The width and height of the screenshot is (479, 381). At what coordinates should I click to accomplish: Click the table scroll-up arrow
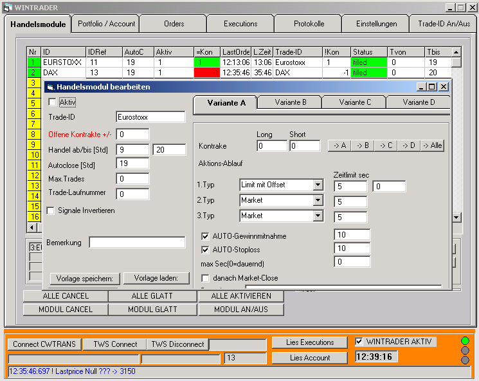coord(456,52)
